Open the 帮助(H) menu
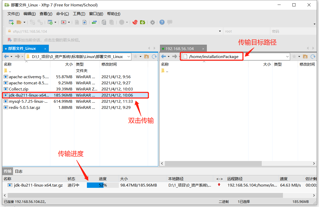This screenshot has width=319, height=207. click(114, 14)
